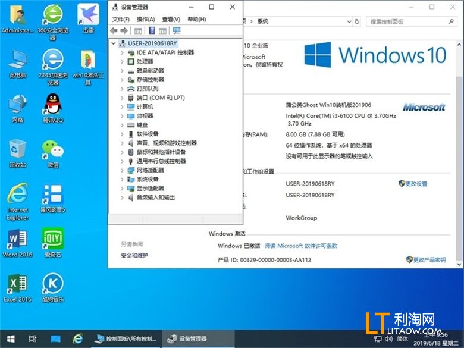Launch Kugou Music (酷狗音乐) shortcut
Viewport: 464px width, 348px height.
[53, 288]
